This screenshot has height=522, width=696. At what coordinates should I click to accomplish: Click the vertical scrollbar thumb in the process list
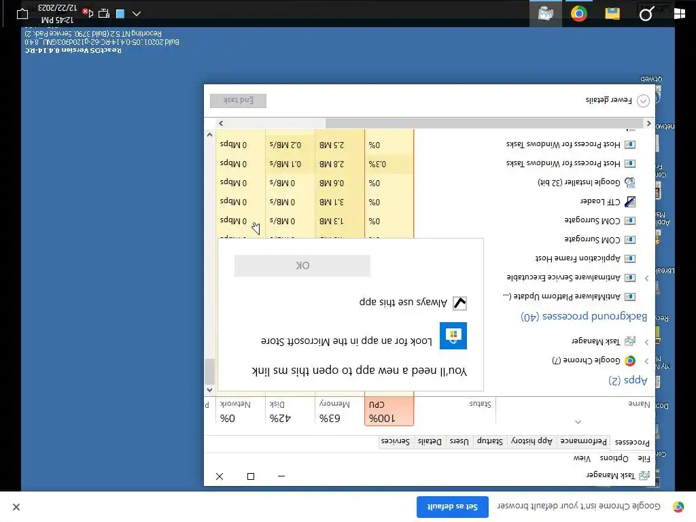(x=209, y=371)
